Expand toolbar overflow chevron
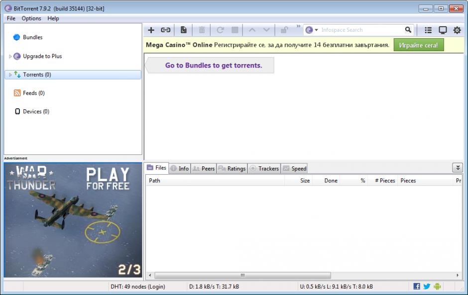 point(298,26)
